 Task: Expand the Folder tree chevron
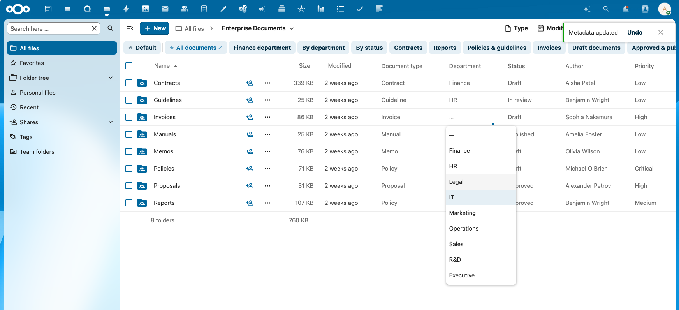point(111,77)
